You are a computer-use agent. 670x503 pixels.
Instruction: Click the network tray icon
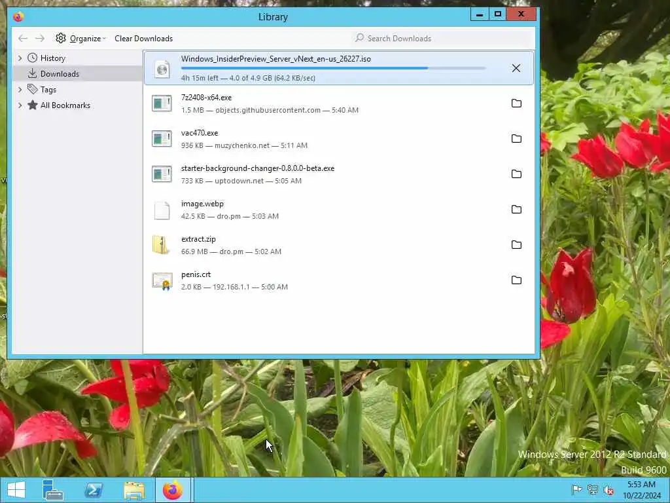click(593, 490)
